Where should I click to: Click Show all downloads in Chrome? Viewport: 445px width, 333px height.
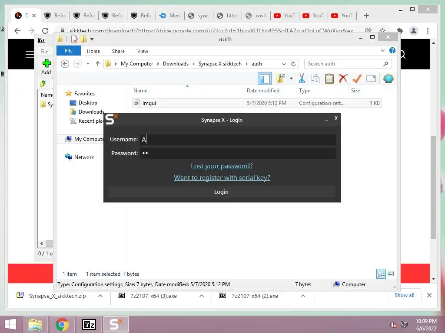(x=405, y=295)
